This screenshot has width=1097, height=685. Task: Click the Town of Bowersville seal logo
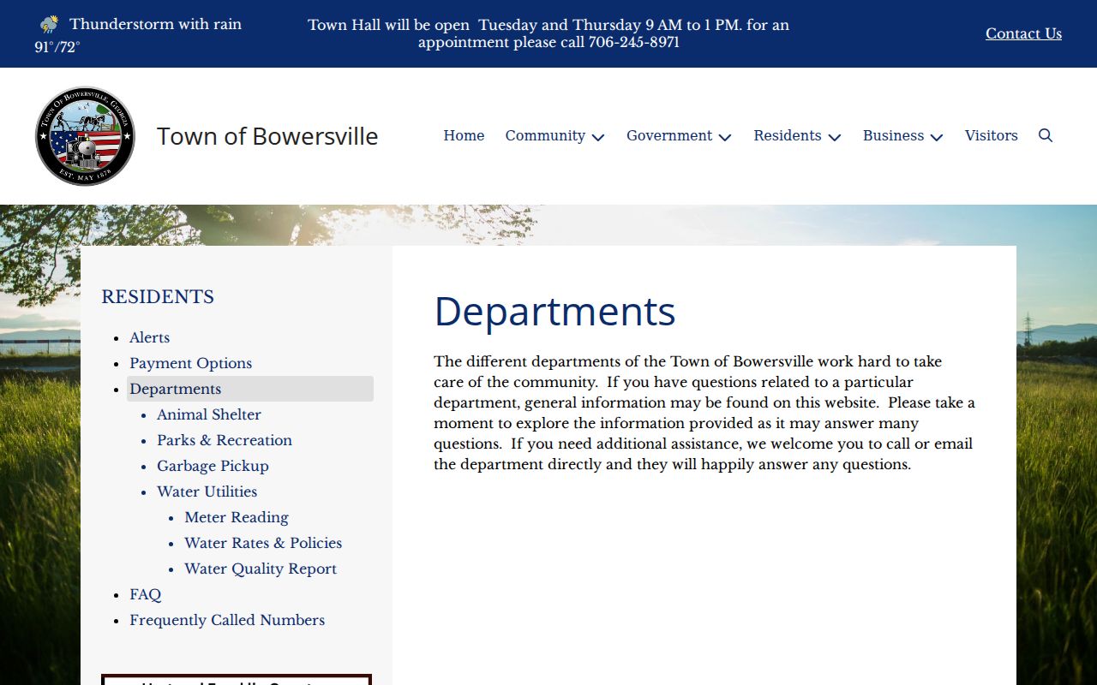point(85,136)
